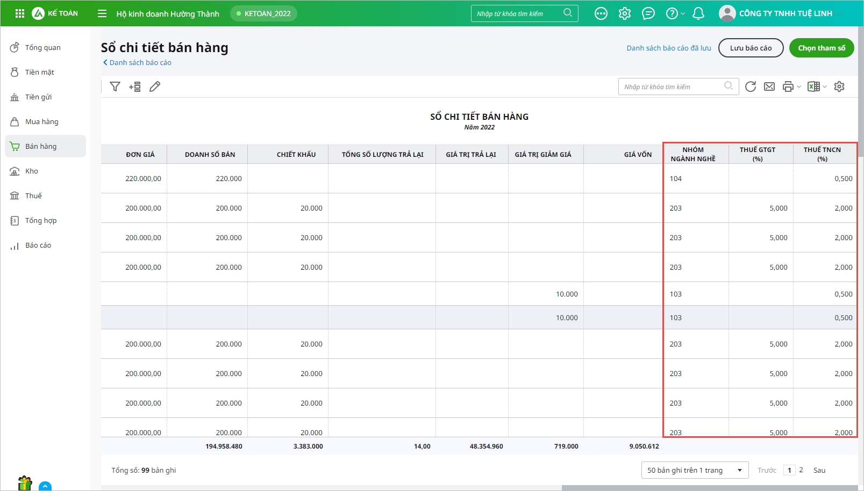Open the report filter funnel icon
This screenshot has width=864, height=491.
point(115,86)
